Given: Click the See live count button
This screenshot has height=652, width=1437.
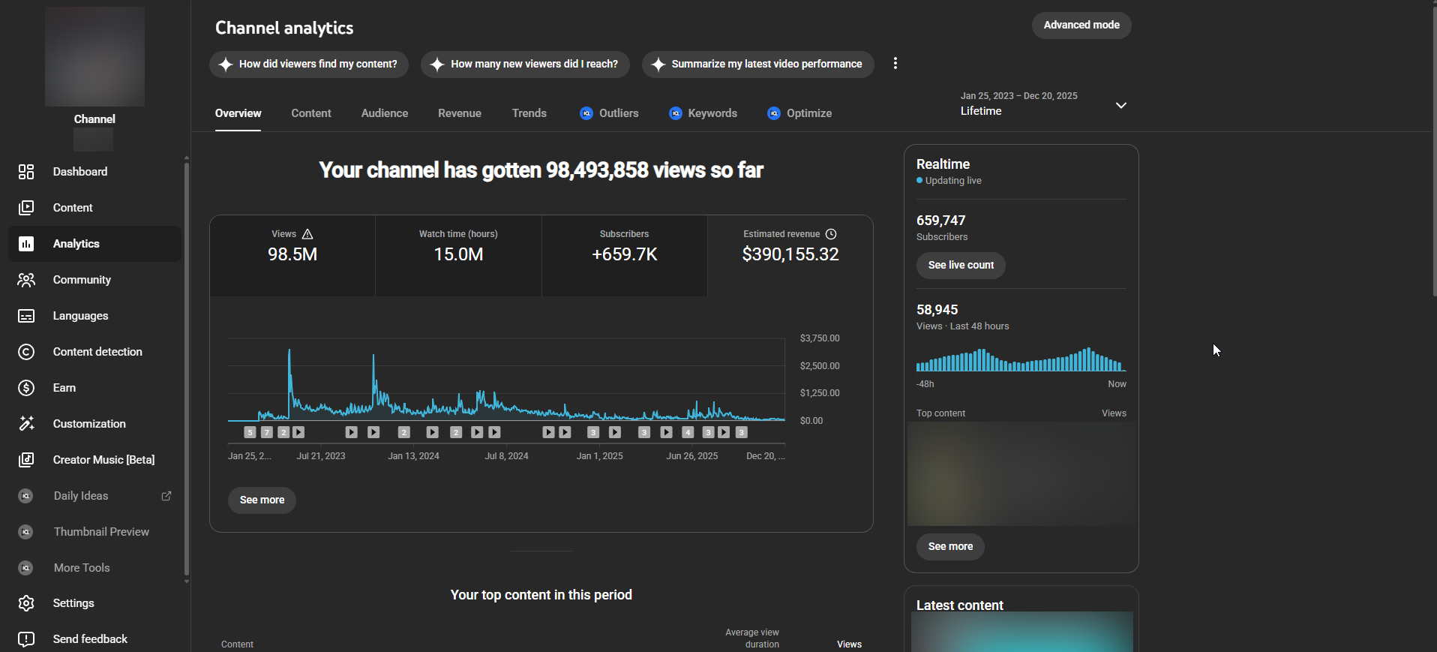Looking at the screenshot, I should pyautogui.click(x=960, y=266).
